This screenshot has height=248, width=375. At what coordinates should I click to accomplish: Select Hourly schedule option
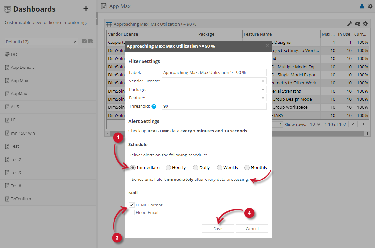pos(168,167)
